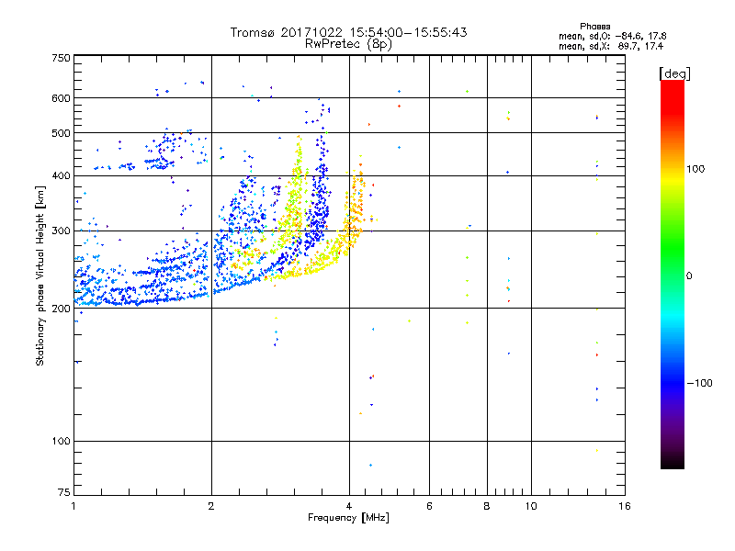
Task: Click the colorbar "100" degree tick label
Action: (x=695, y=169)
